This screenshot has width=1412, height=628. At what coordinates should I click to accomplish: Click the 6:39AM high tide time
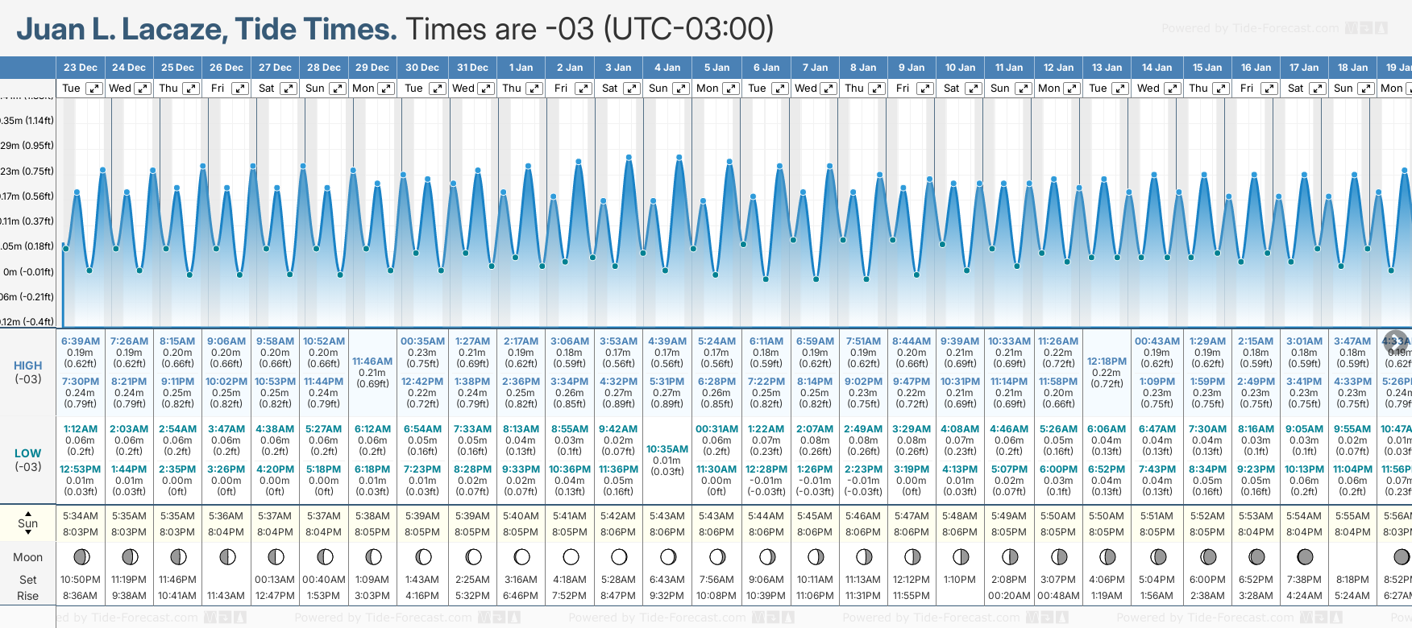point(81,341)
